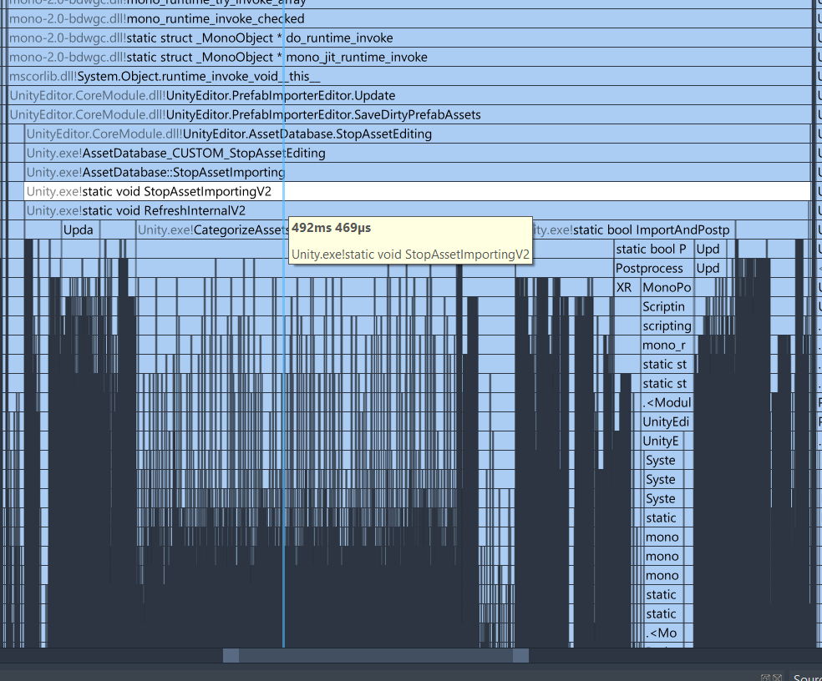Select the 'static bool ImportAndPostp' bar

point(633,230)
